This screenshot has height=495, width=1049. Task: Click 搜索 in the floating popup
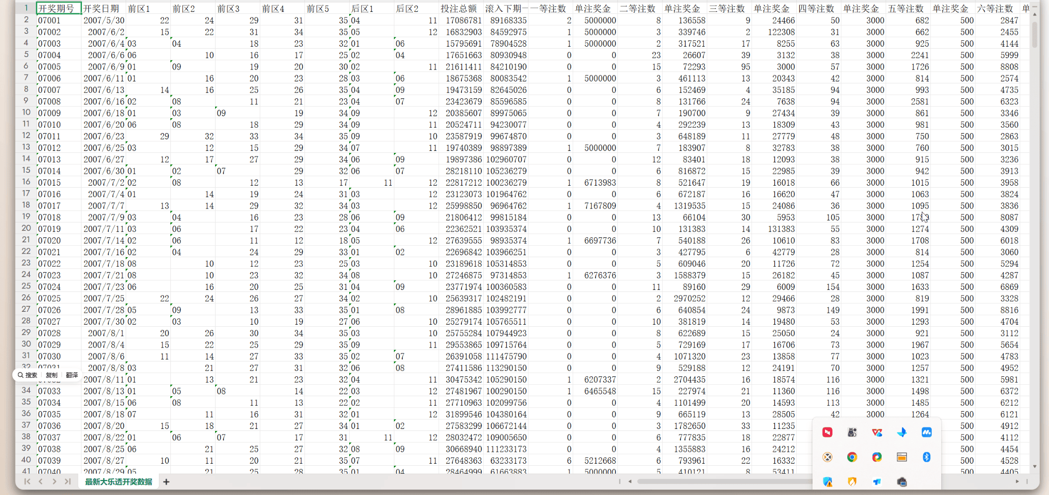click(28, 375)
